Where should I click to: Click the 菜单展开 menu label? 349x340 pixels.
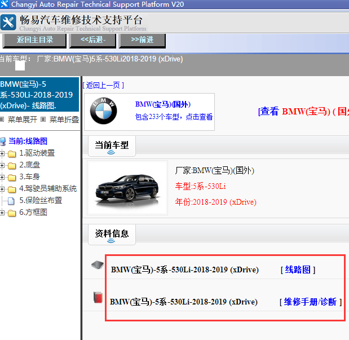click(22, 120)
